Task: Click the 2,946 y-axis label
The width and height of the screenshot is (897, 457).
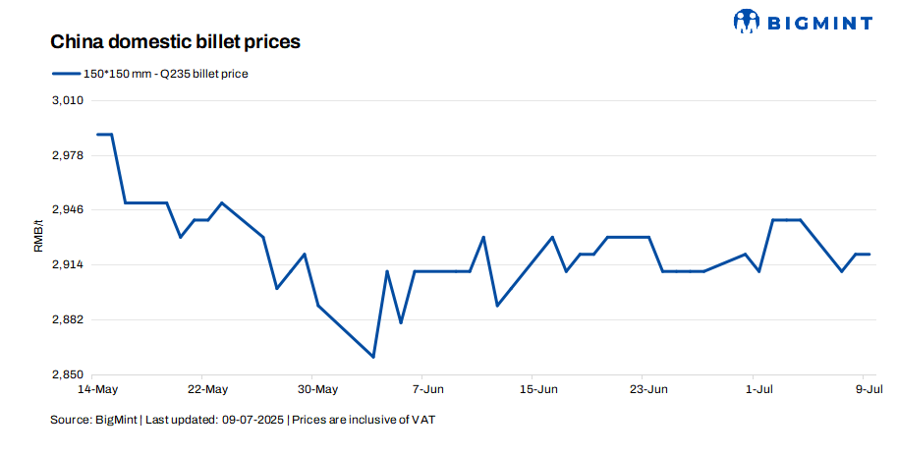Action: [x=67, y=210]
